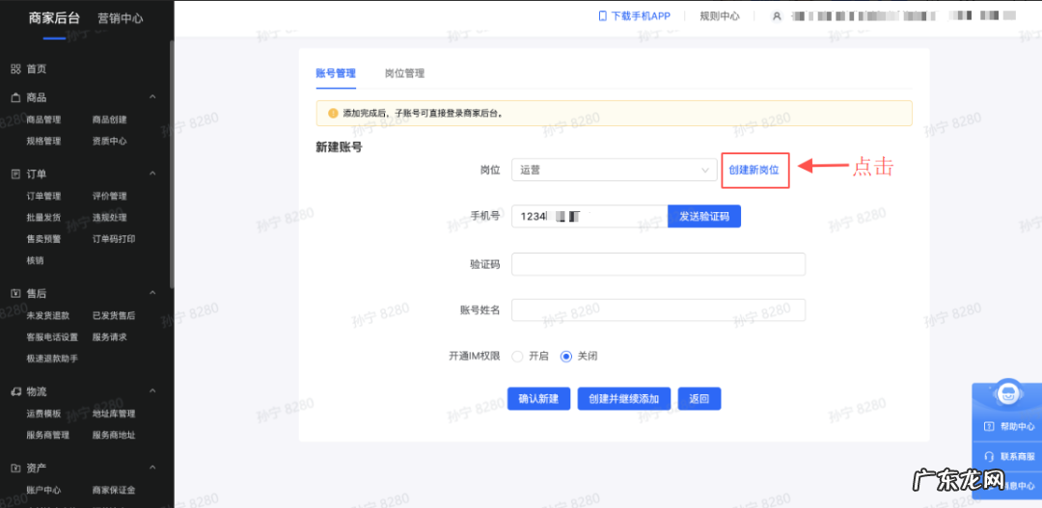Click the 帮助中心 floating button
Screen dimensions: 1042x508
[1009, 426]
